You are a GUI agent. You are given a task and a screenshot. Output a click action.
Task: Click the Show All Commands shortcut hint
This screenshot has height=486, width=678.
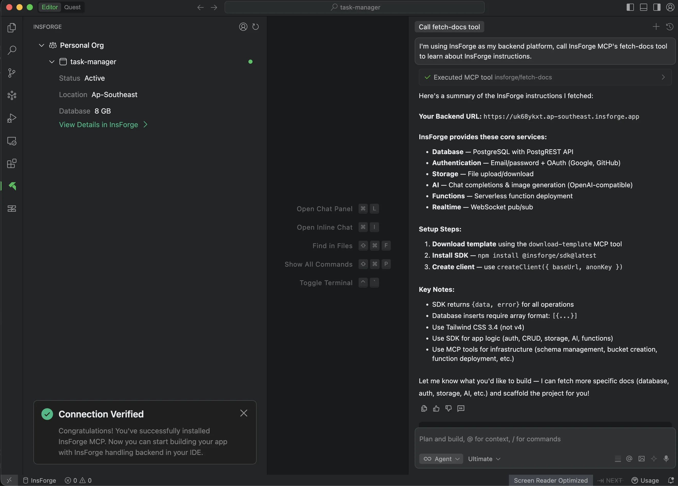click(x=337, y=264)
